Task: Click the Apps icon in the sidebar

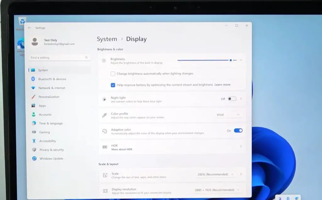Action: [33, 105]
